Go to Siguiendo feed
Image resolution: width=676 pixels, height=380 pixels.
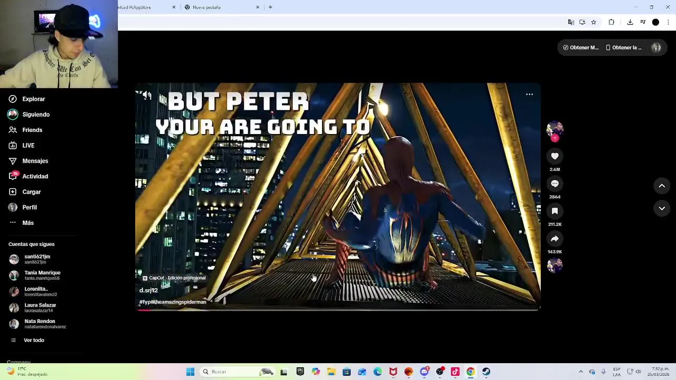coord(29,115)
